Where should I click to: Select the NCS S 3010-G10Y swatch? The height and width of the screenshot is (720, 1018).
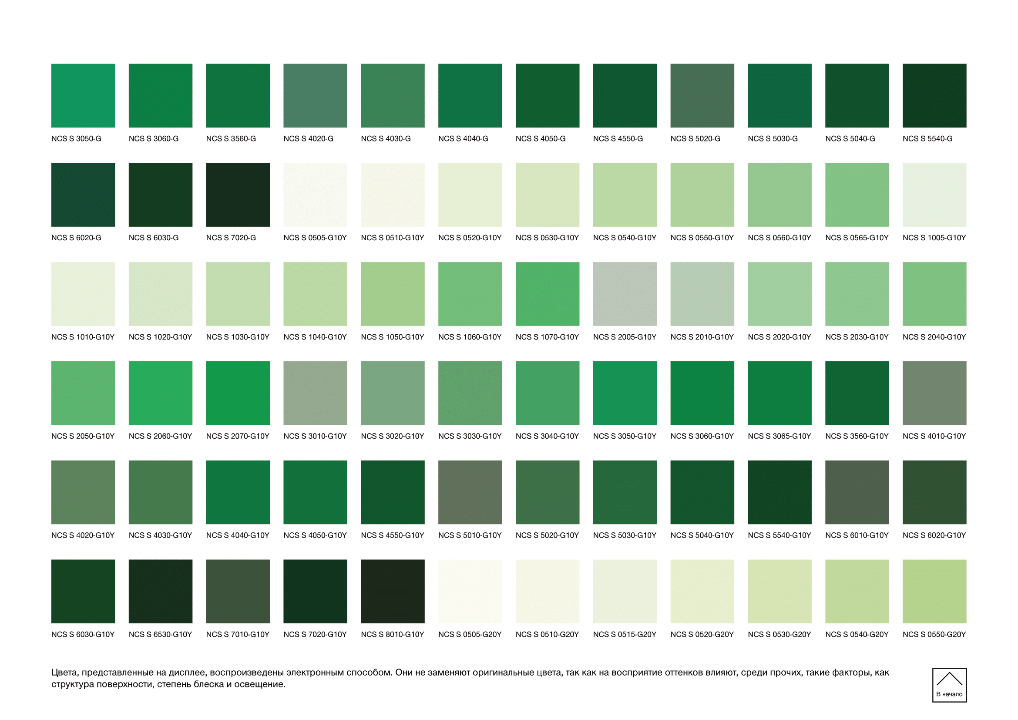click(x=315, y=393)
